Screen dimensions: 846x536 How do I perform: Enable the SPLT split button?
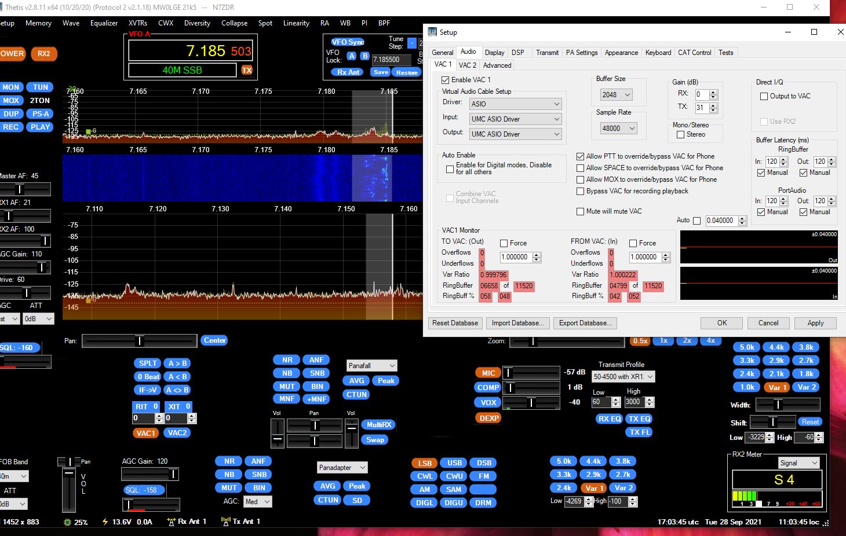point(148,364)
